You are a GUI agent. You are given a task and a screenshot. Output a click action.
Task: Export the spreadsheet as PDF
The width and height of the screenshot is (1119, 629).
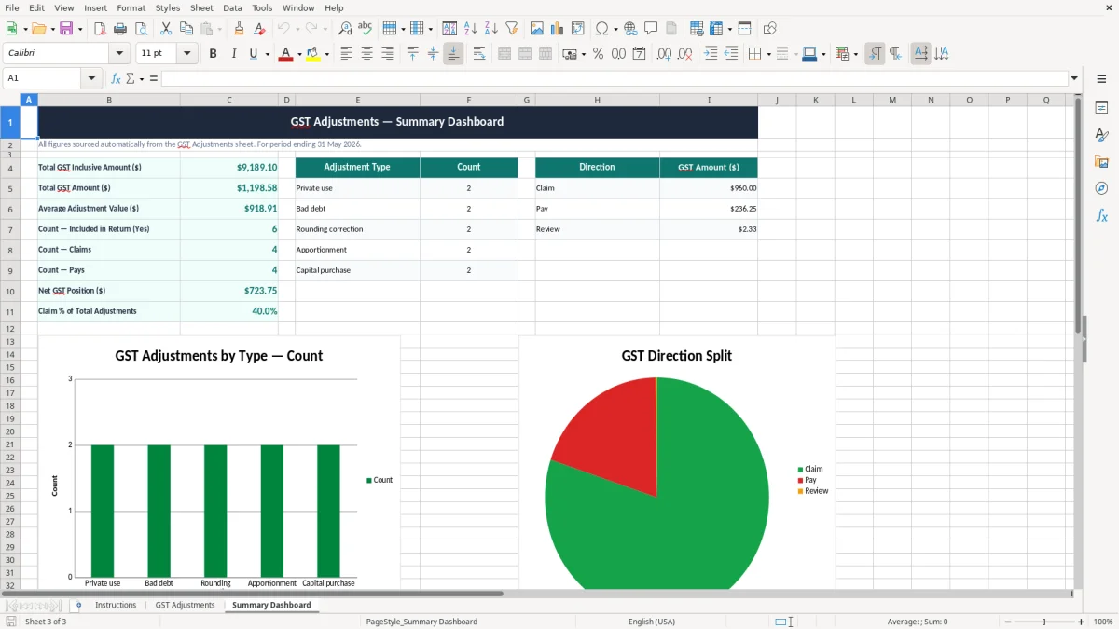(x=100, y=29)
